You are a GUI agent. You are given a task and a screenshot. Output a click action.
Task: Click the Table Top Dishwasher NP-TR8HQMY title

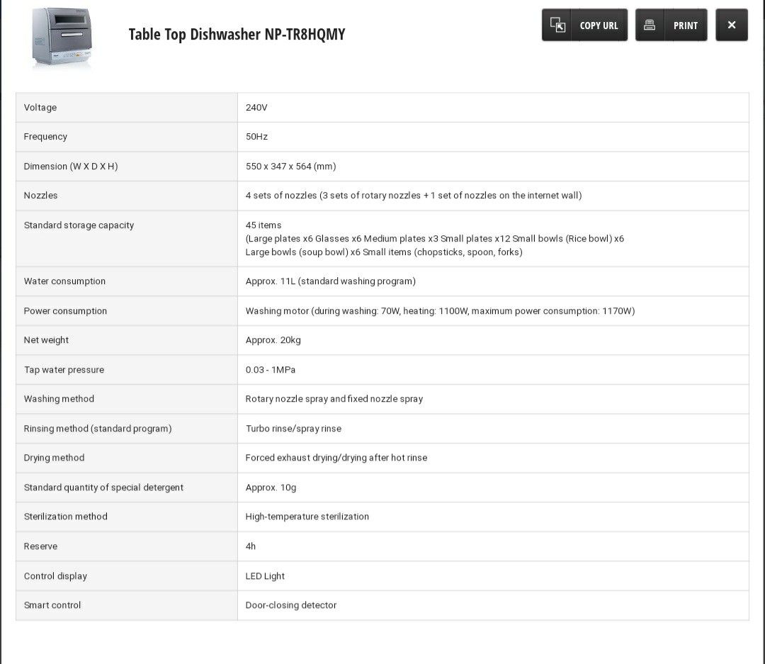point(237,34)
